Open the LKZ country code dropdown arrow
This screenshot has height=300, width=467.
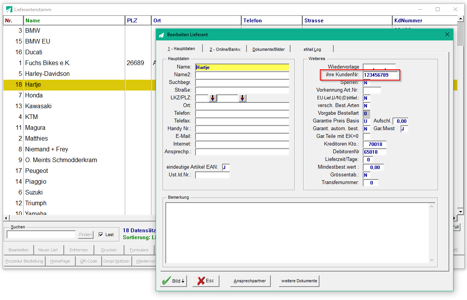[213, 98]
